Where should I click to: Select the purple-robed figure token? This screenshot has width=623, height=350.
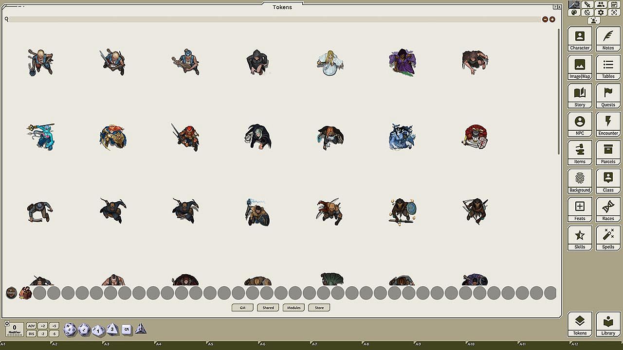[x=402, y=62]
